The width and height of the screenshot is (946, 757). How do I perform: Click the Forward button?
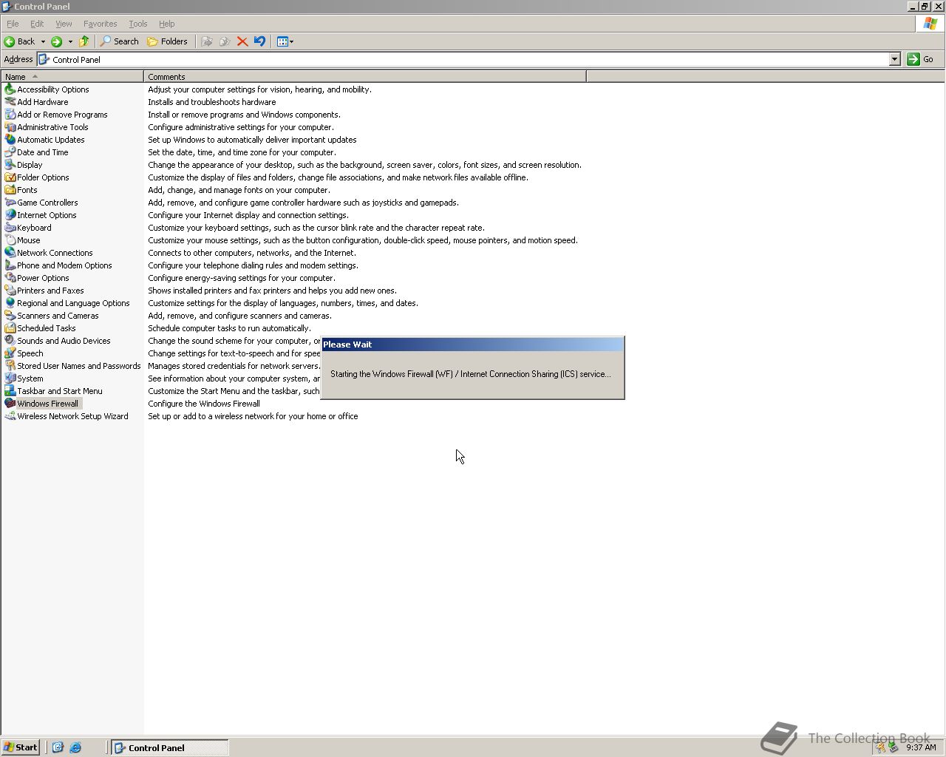point(57,41)
